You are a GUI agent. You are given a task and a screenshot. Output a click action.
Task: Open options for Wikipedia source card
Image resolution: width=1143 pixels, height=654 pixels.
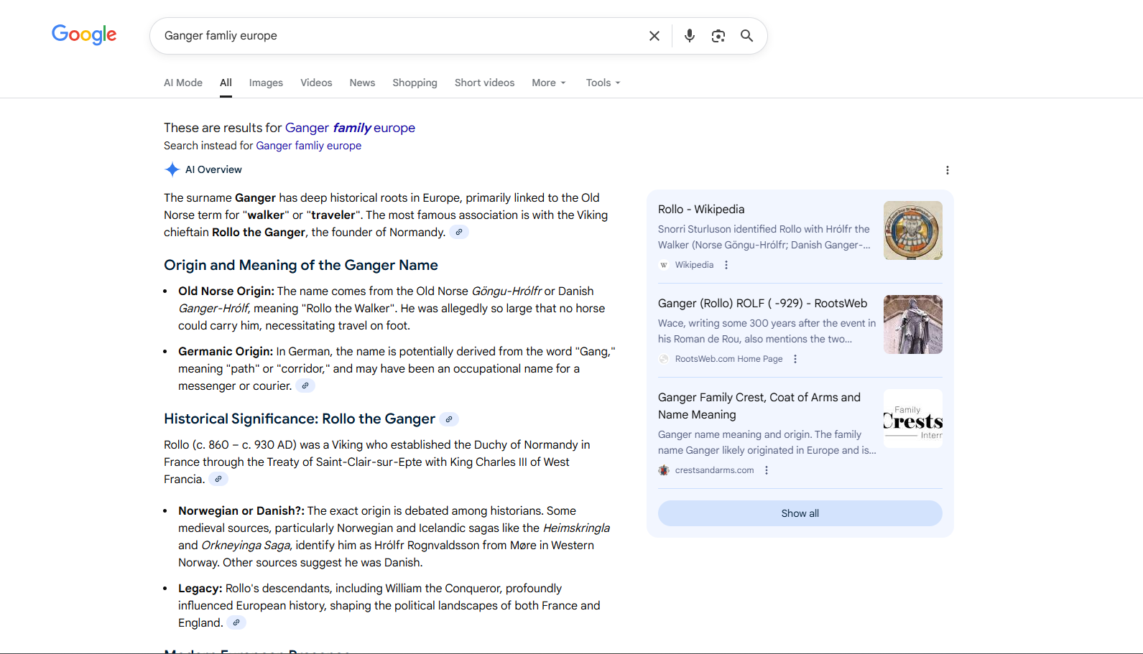point(726,265)
